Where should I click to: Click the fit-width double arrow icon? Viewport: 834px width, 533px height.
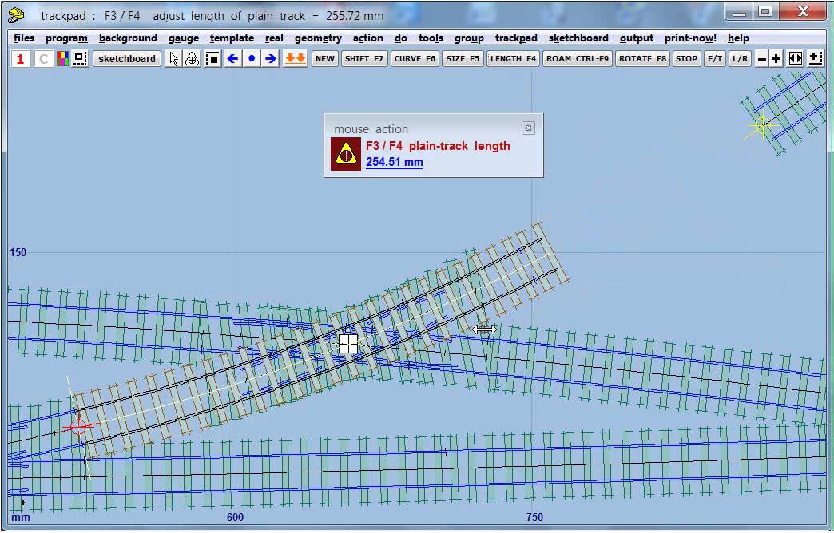[795, 58]
